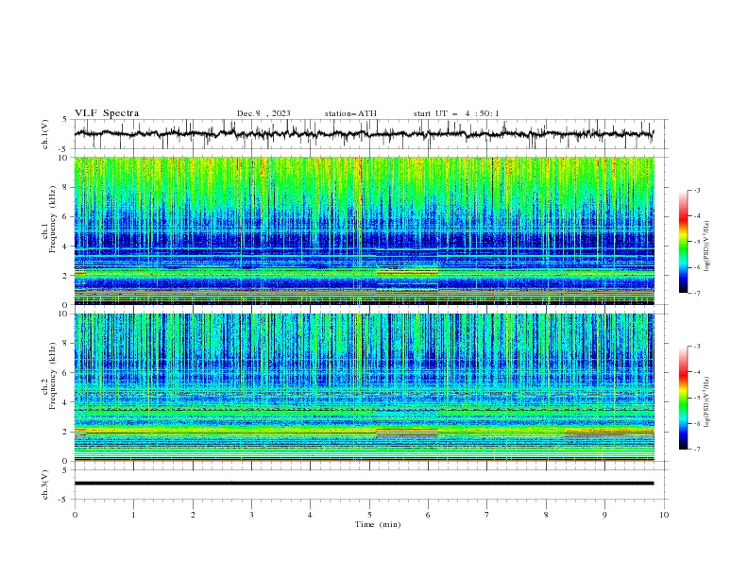Click the '-5' tick on ch.1 colorbar

696,242
